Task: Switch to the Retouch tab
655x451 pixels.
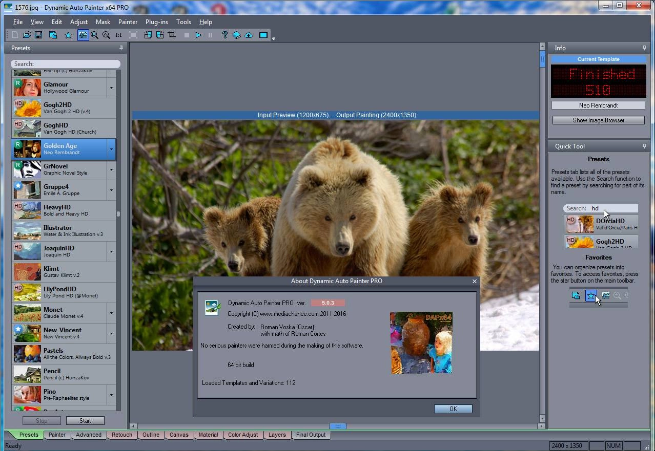Action: click(x=122, y=435)
